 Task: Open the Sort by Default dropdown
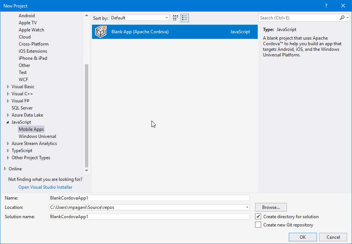(x=140, y=18)
